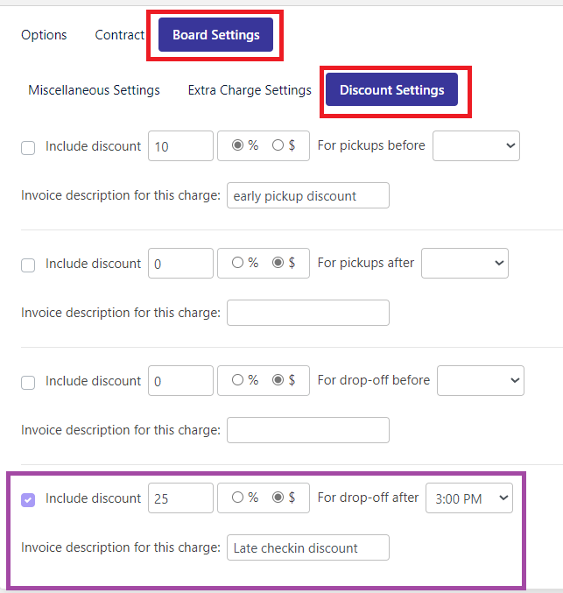Click the discount amount field containing 10

click(x=180, y=146)
